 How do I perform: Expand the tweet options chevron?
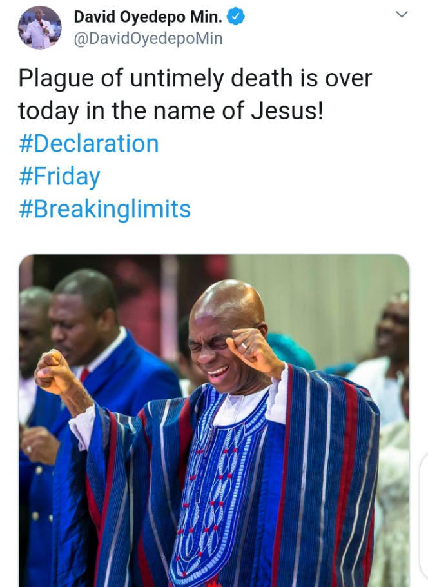point(402,15)
